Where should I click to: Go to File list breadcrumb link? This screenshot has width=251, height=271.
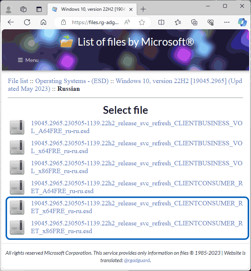tap(19, 81)
